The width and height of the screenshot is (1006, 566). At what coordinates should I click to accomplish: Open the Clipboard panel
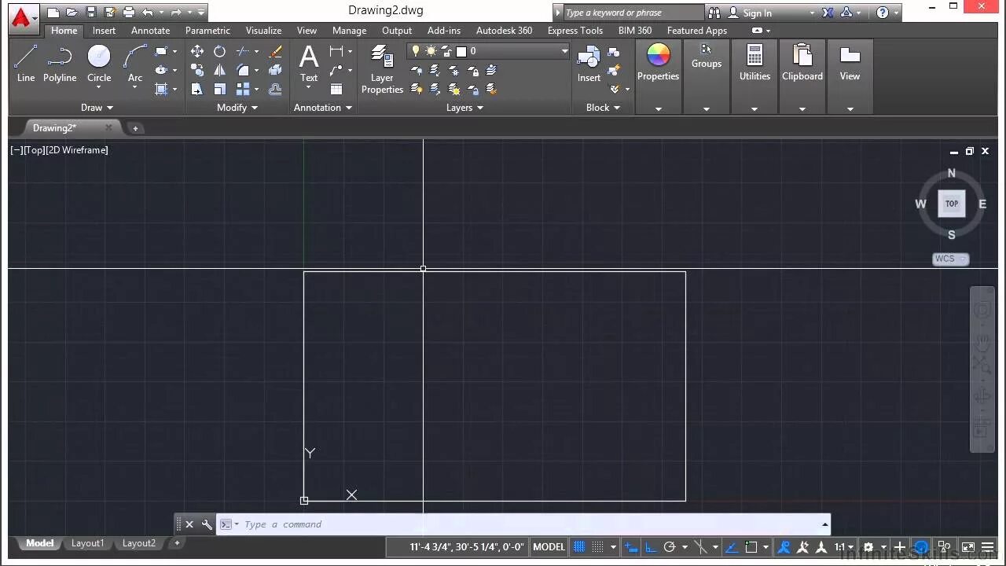tap(802, 63)
